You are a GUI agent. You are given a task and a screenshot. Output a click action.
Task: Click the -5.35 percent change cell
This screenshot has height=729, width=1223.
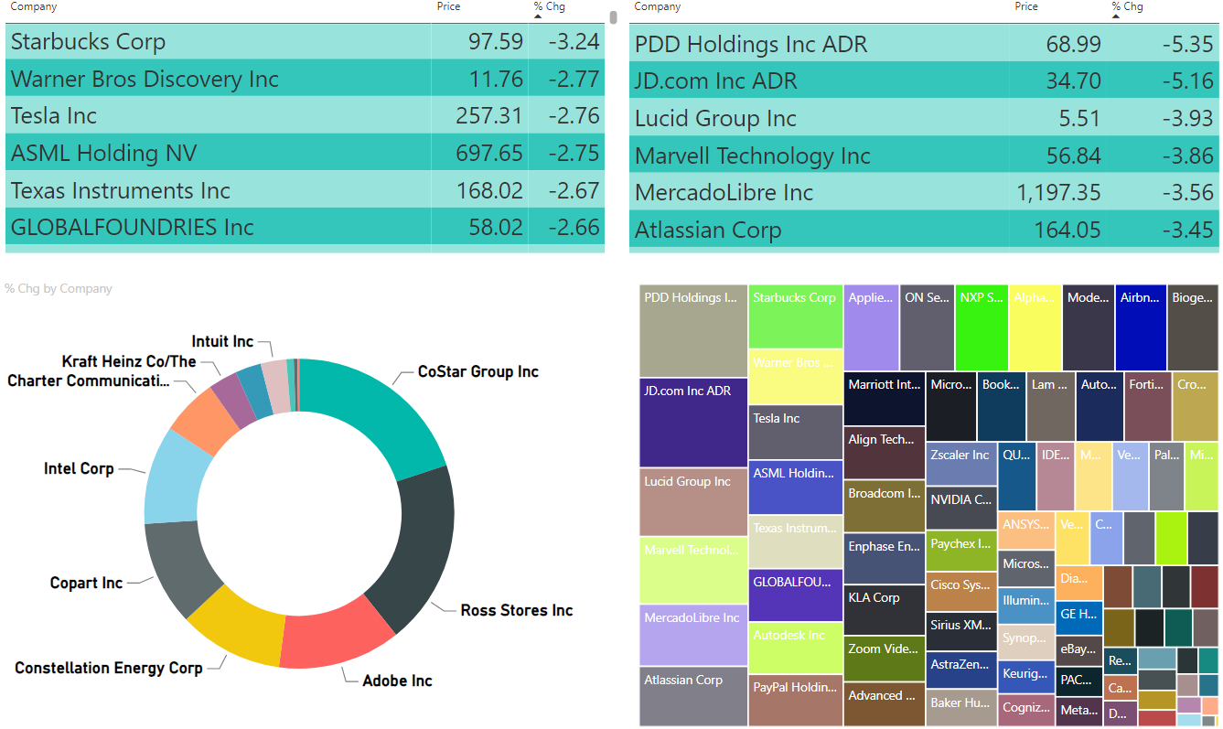coord(1188,44)
